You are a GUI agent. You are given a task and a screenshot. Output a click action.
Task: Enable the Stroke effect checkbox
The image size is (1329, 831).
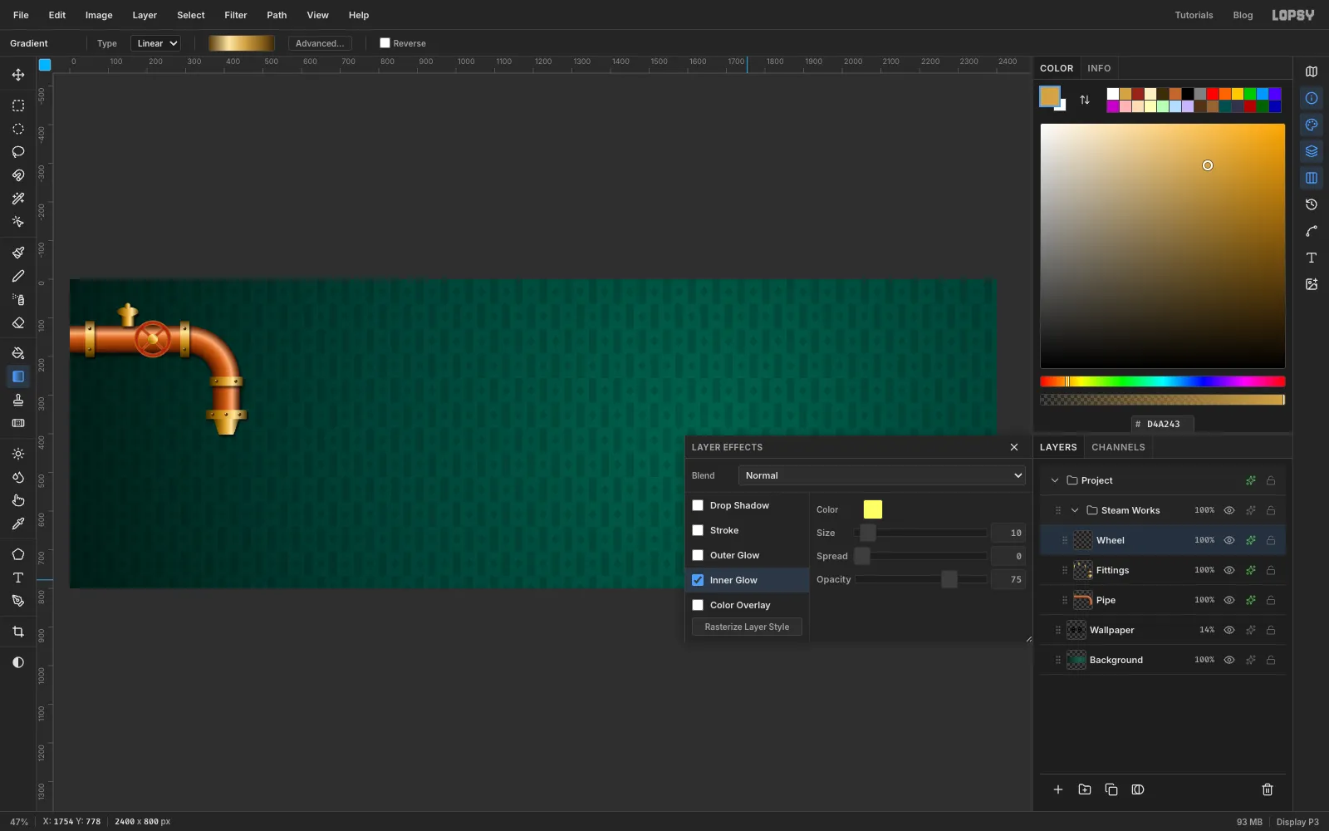(698, 530)
